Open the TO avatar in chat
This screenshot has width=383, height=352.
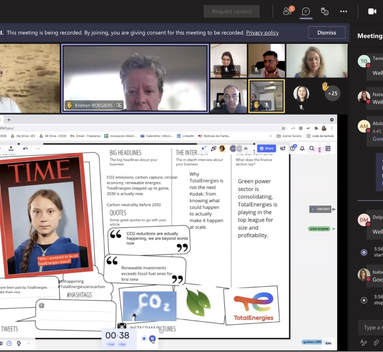pyautogui.click(x=364, y=61)
